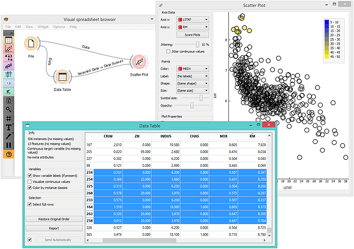Open the Label (No labels) dropdown
Viewport: 354px width, 249px height.
193,76
